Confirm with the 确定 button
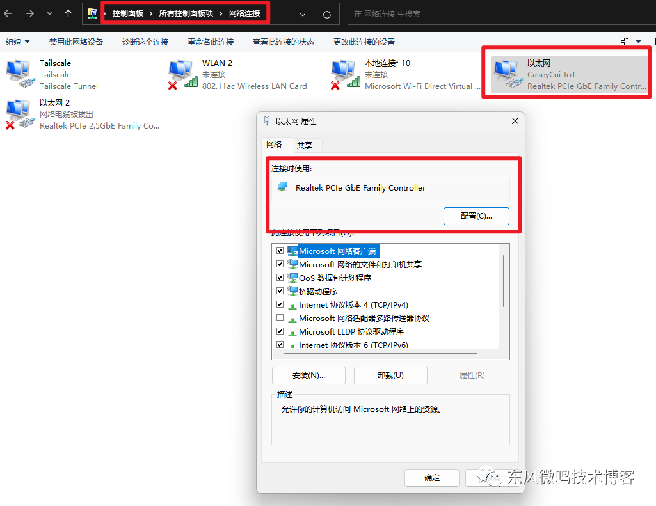Image resolution: width=656 pixels, height=506 pixels. point(432,478)
